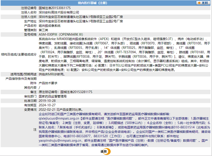212x156 pixels.
Task: Click the 适用范围/预期用途 label
Action: point(23,74)
